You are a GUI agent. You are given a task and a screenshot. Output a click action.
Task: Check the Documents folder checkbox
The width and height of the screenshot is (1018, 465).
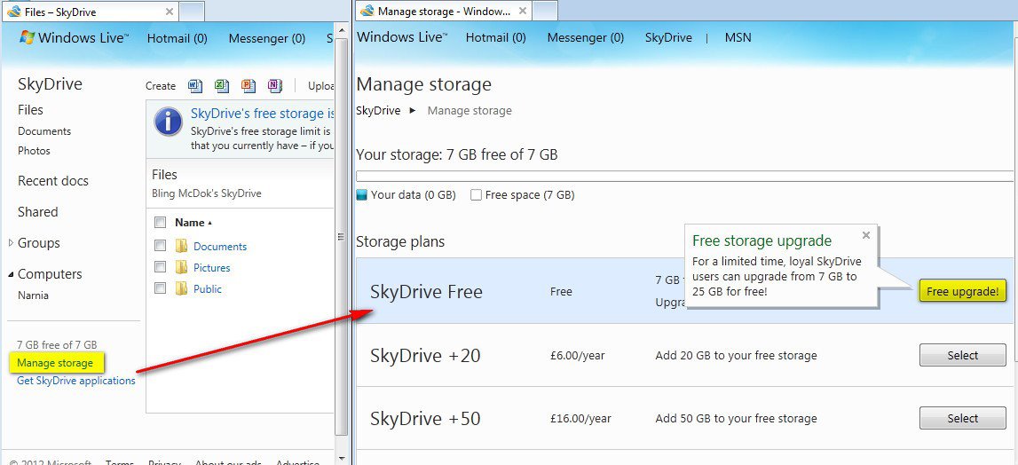tap(161, 246)
